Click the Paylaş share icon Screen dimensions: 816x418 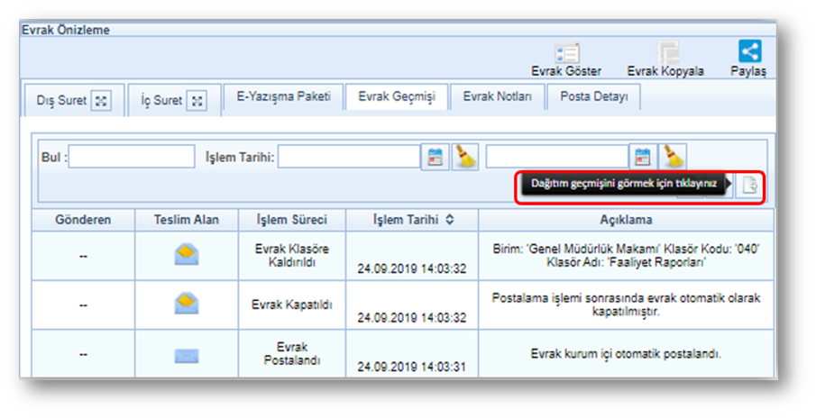(x=749, y=52)
